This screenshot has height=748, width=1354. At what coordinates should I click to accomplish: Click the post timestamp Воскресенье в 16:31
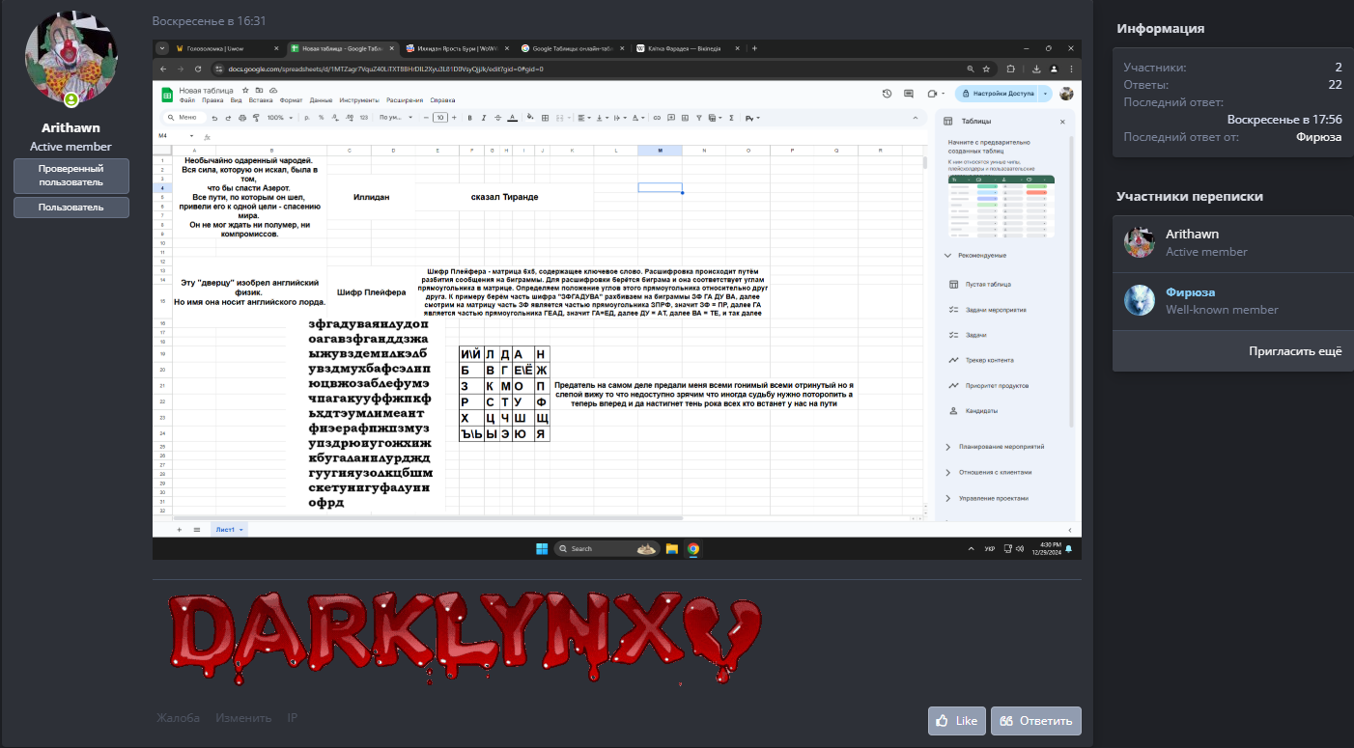pyautogui.click(x=209, y=20)
